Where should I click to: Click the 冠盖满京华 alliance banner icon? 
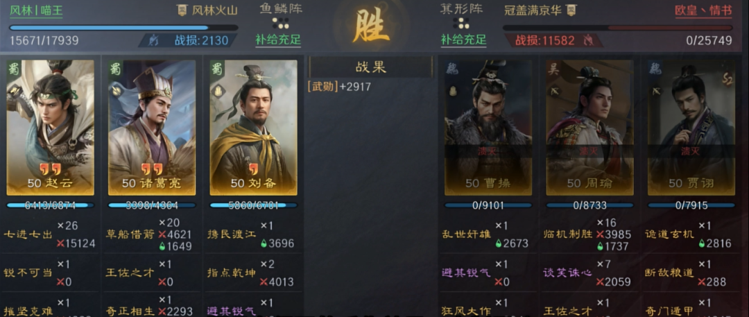click(x=571, y=10)
